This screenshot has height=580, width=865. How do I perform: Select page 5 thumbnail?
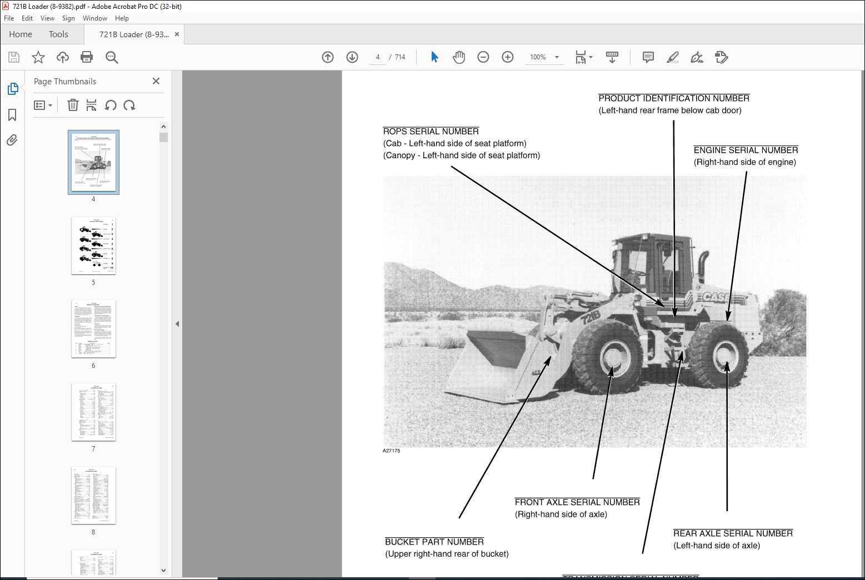[x=93, y=245]
